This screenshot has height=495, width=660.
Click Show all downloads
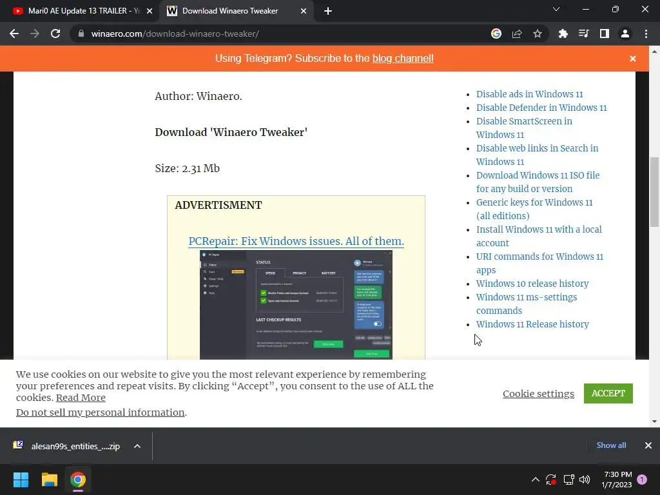[x=611, y=445]
